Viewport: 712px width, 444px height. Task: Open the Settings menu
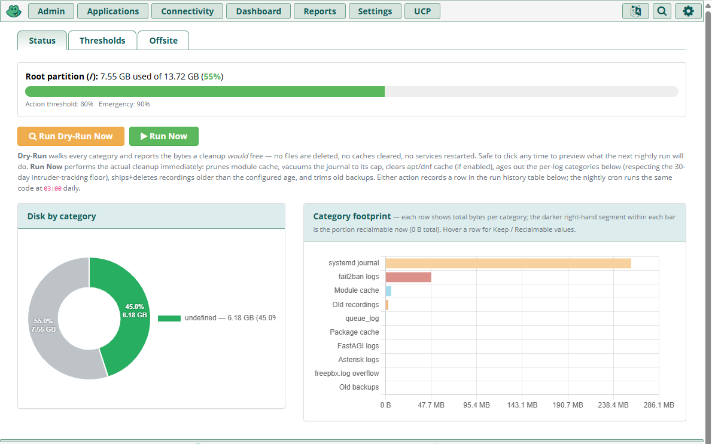click(375, 11)
